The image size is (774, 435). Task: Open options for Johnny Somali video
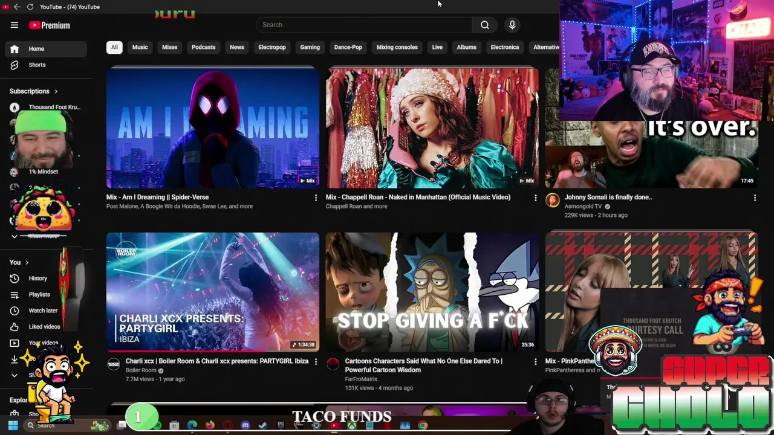click(755, 198)
